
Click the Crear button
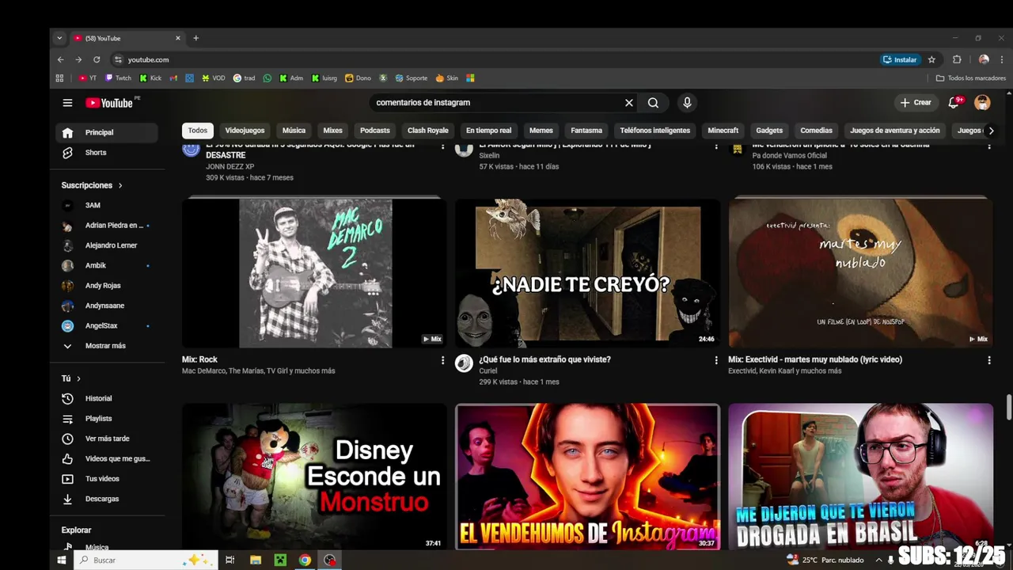point(916,103)
